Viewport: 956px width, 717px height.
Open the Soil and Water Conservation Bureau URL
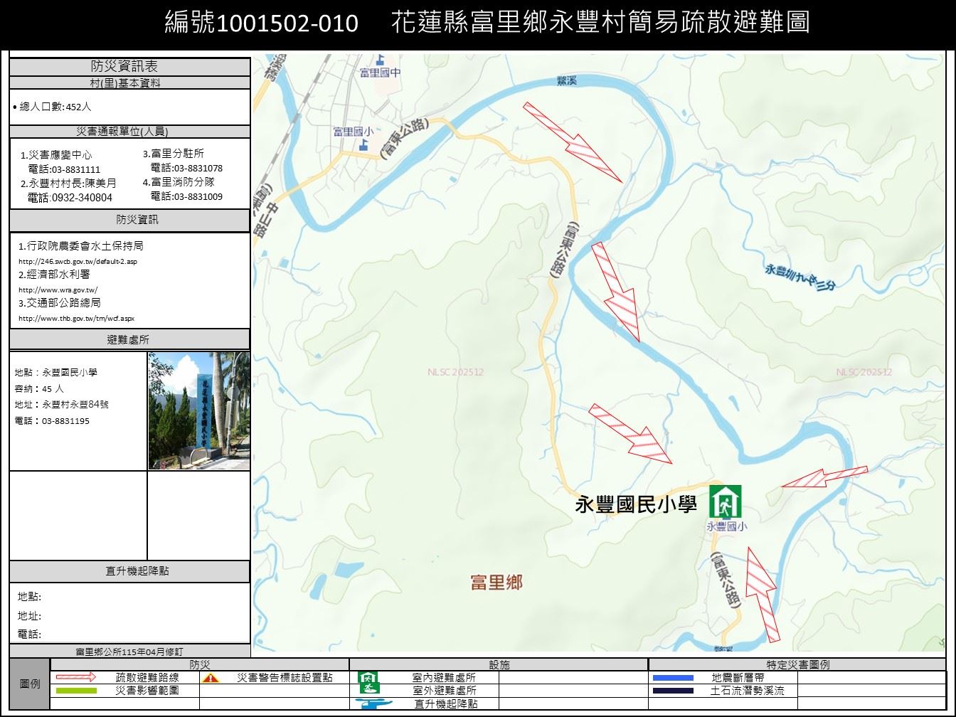coord(78,261)
